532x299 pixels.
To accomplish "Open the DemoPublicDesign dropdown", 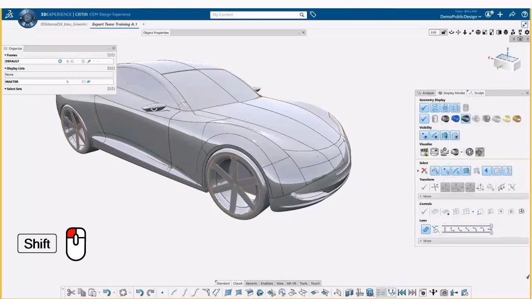I will 460,17.
